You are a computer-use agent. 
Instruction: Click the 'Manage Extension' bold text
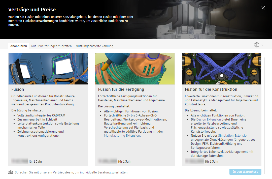pyautogui.click(x=209, y=156)
